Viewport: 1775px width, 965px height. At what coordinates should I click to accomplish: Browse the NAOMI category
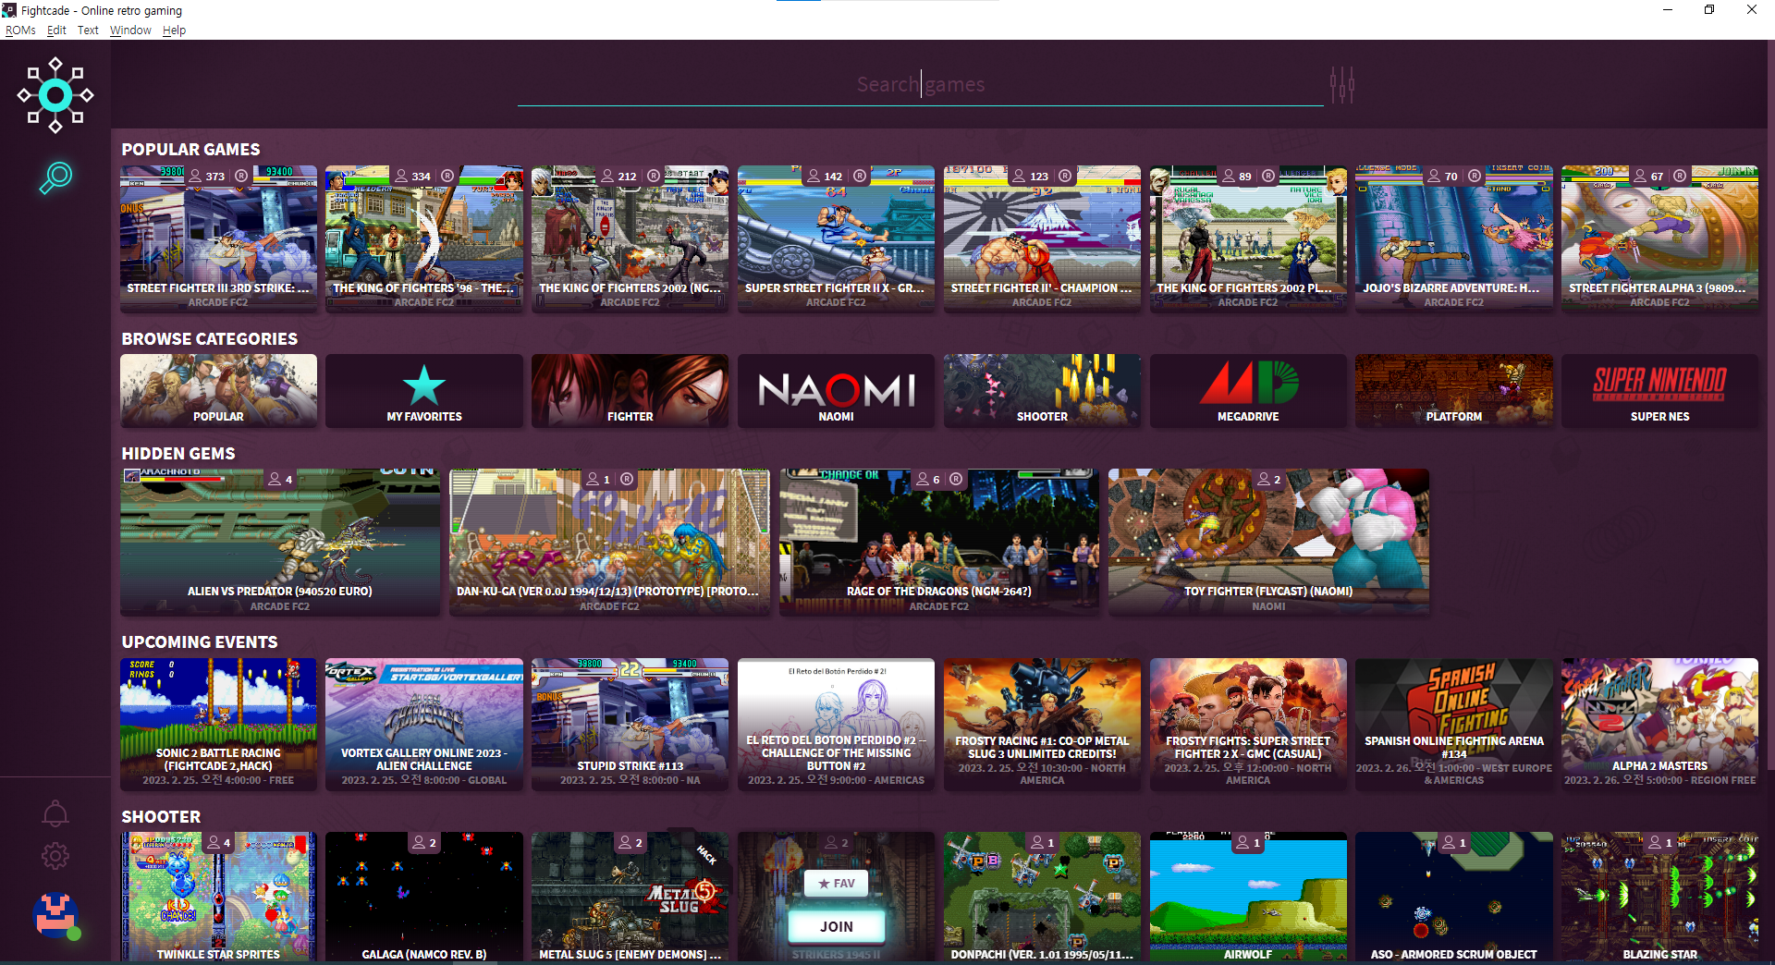[x=836, y=391]
